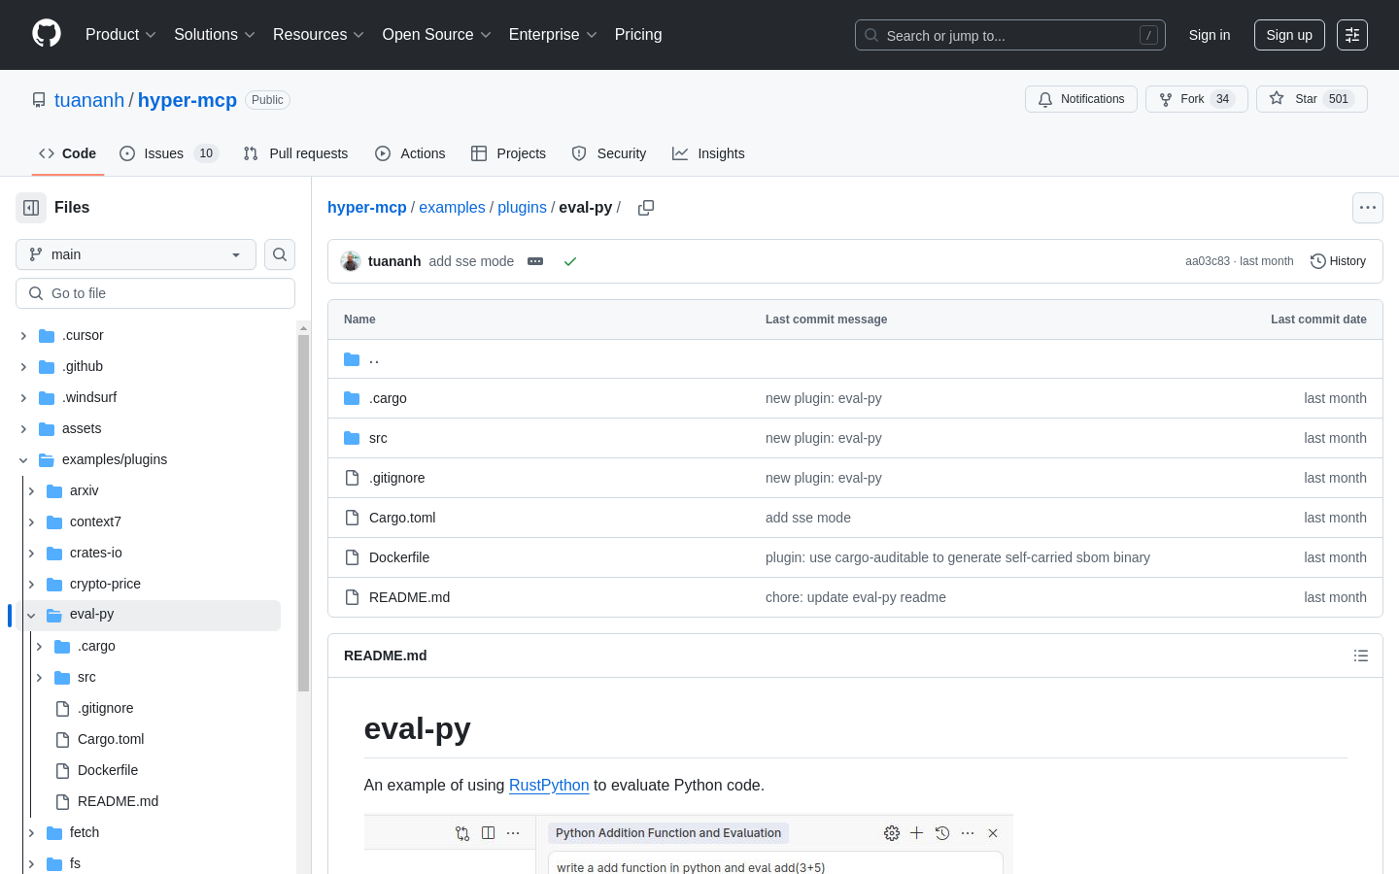Click Sign in
This screenshot has width=1399, height=874.
tap(1210, 35)
